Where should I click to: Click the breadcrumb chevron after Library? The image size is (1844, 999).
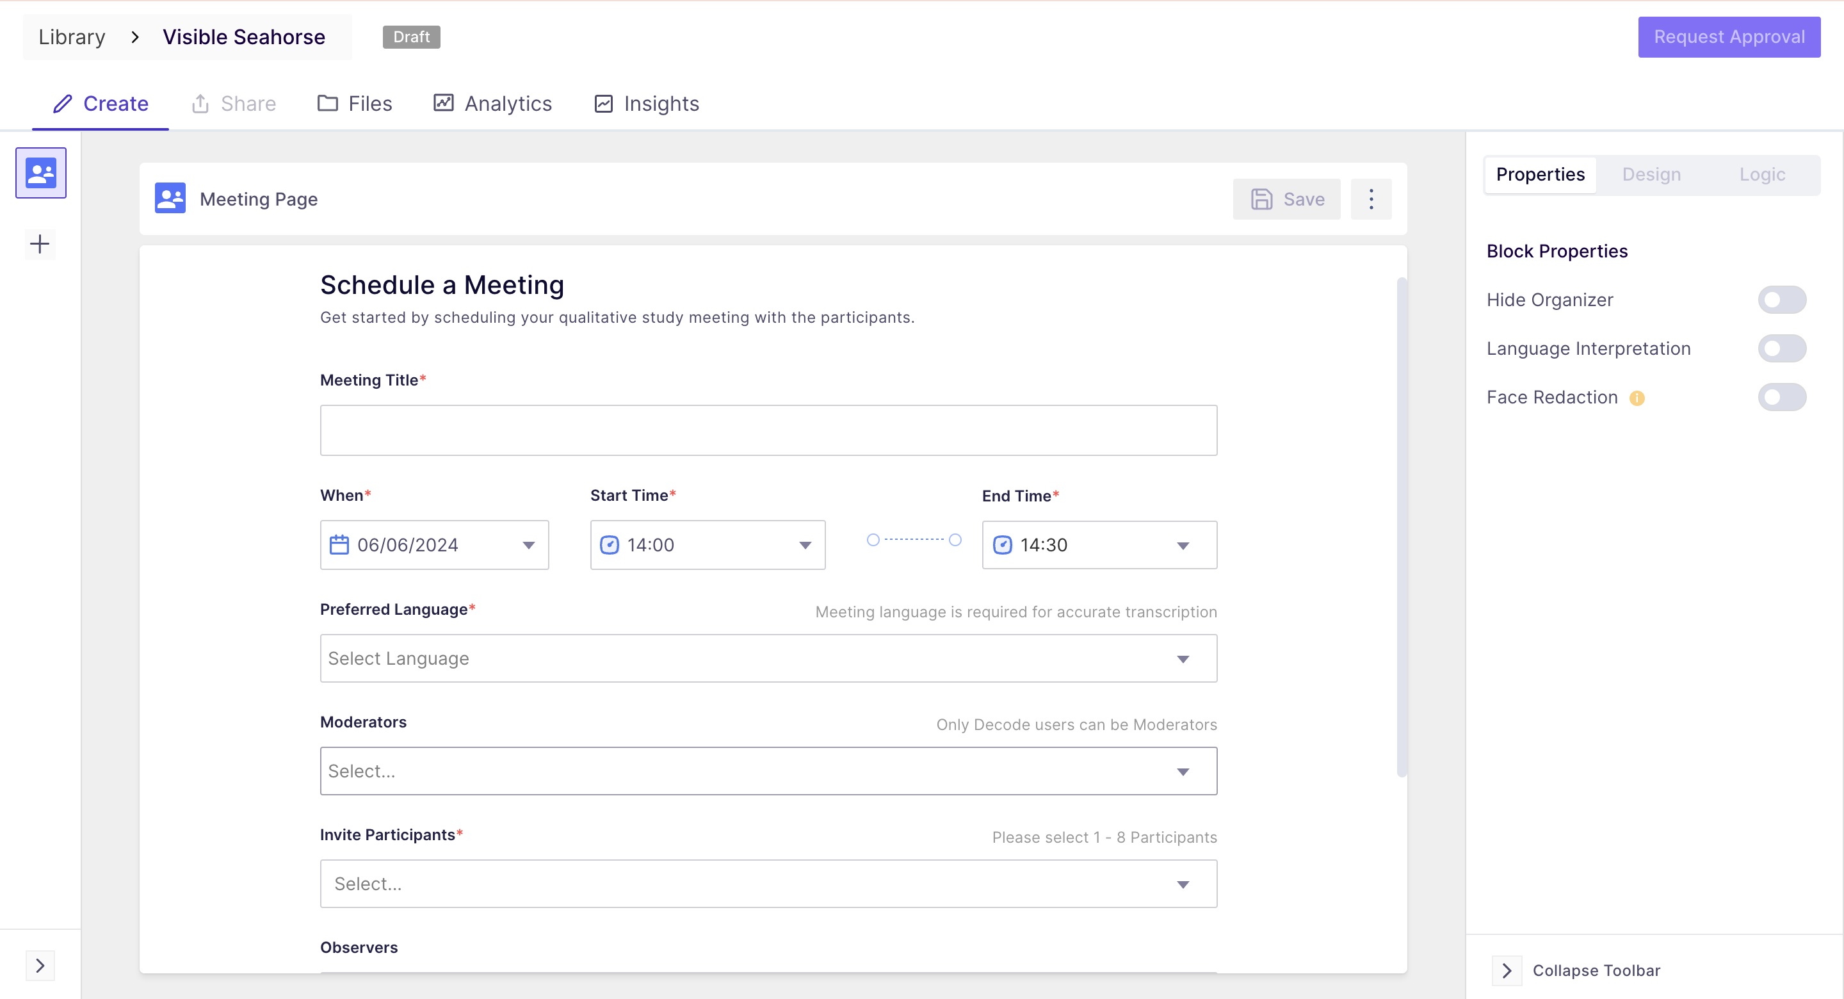click(134, 37)
